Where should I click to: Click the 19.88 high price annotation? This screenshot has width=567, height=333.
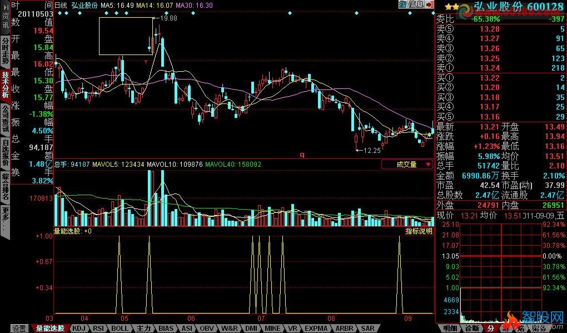tap(168, 18)
